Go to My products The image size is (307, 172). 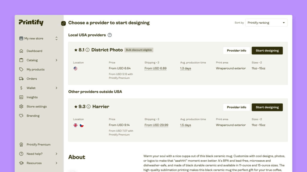36,69
